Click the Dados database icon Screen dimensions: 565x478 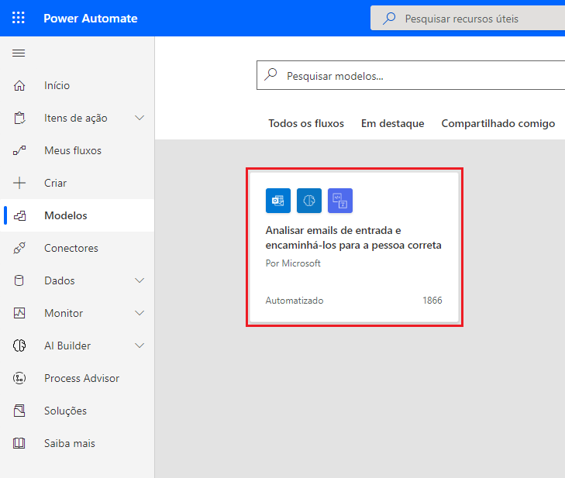(x=19, y=280)
